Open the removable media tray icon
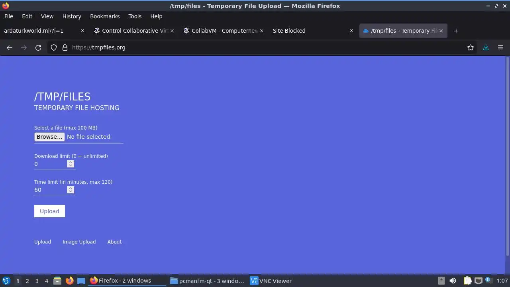The width and height of the screenshot is (510, 287). pos(441,281)
